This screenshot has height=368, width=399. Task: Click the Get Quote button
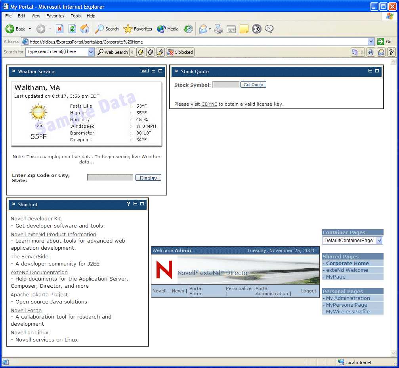click(253, 85)
